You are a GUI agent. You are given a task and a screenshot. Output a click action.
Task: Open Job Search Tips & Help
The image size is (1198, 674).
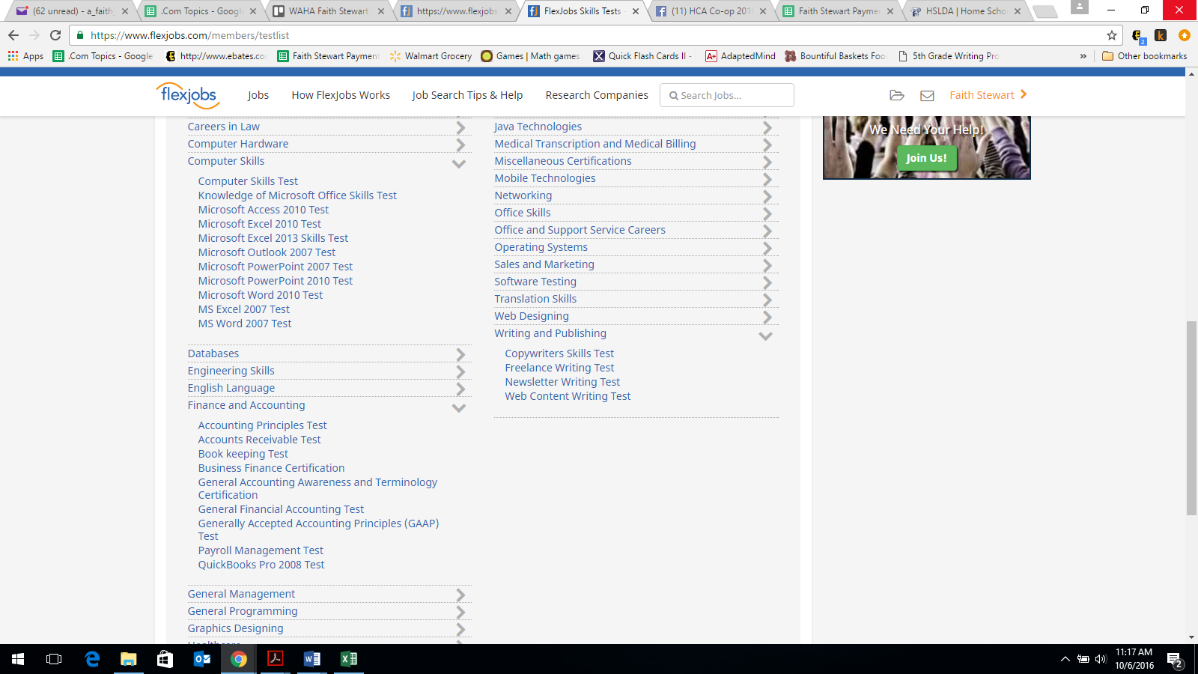click(x=467, y=95)
